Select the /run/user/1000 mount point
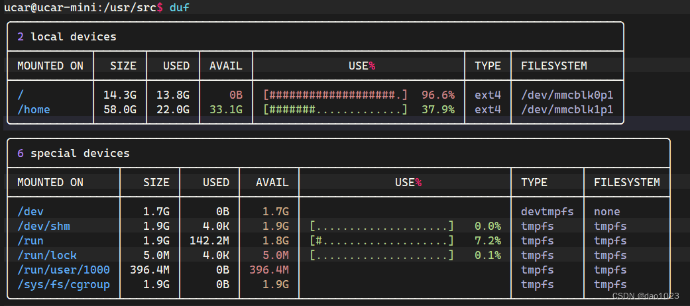This screenshot has height=306, width=690. pos(64,270)
